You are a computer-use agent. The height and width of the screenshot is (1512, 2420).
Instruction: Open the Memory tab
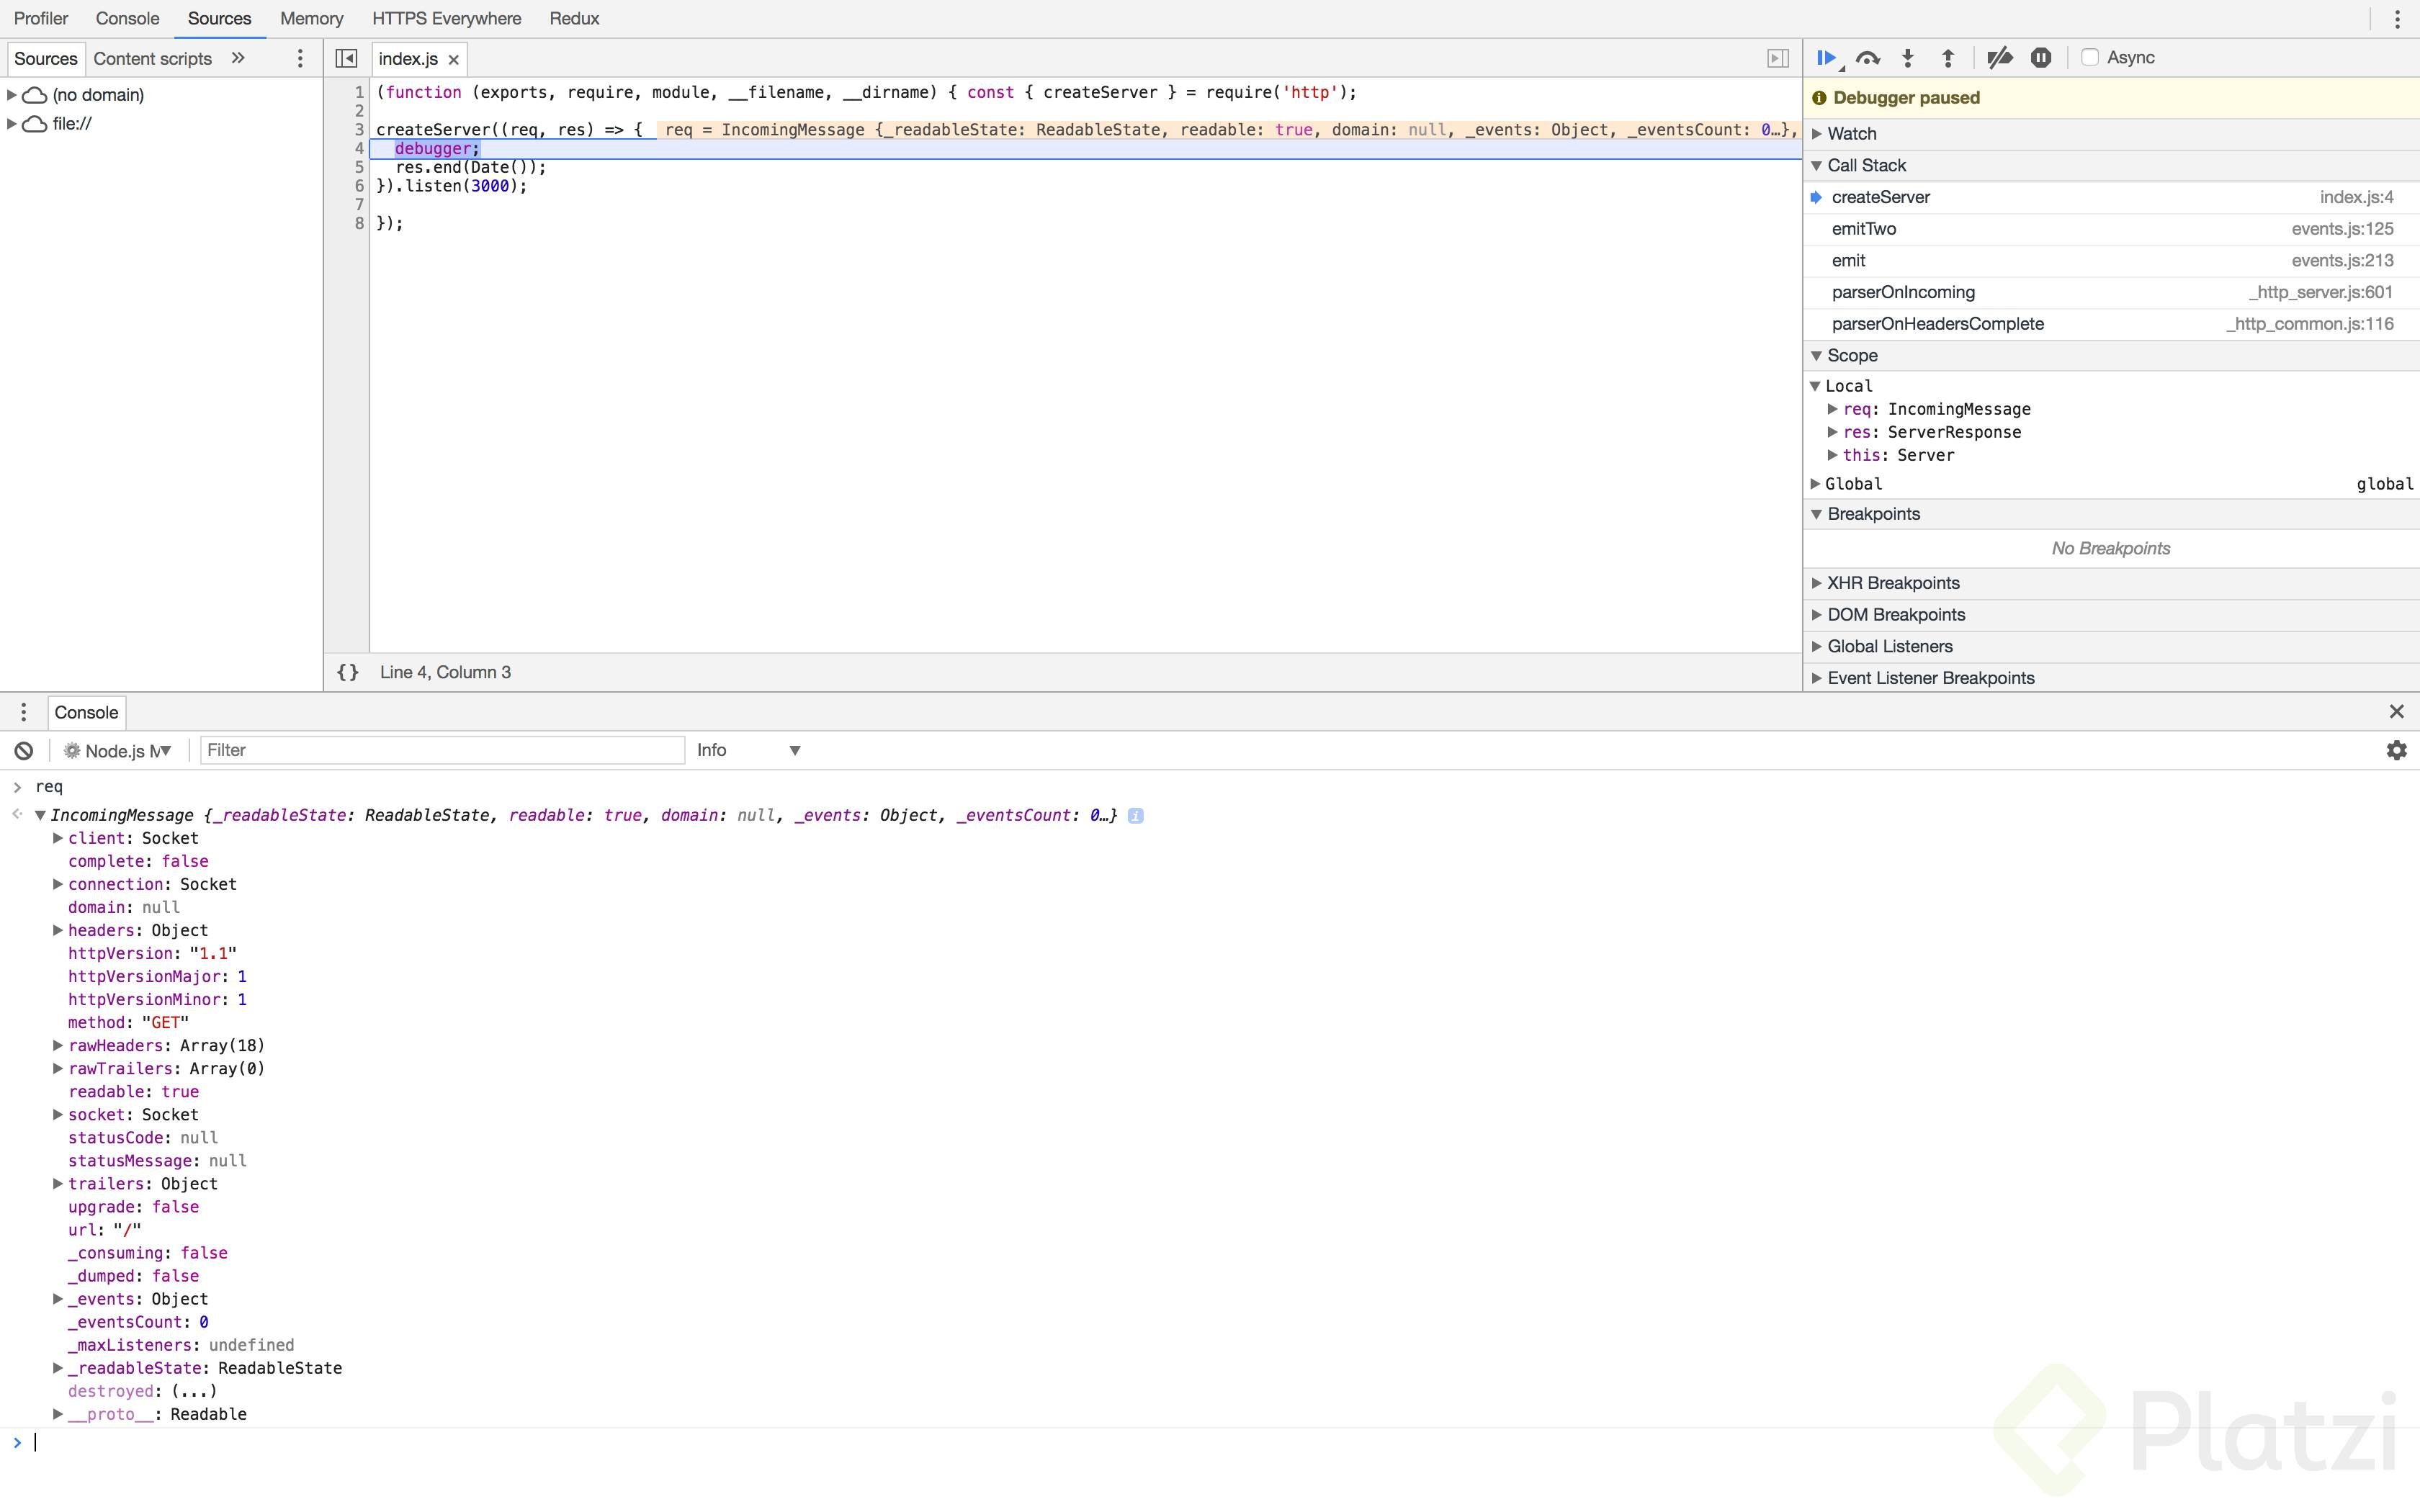click(x=311, y=18)
